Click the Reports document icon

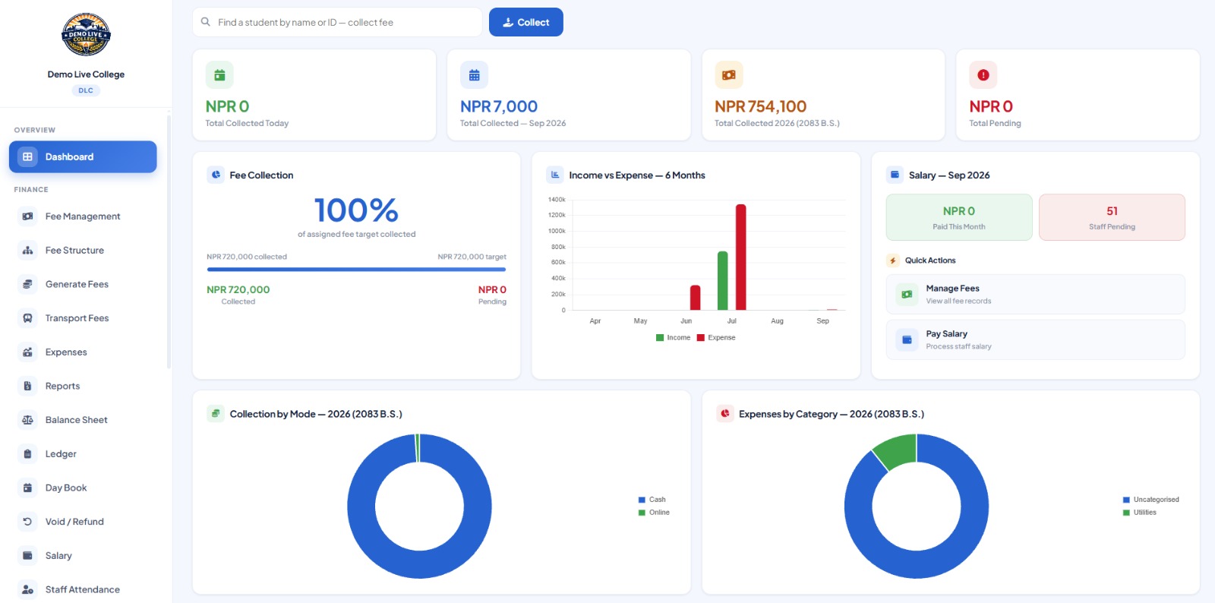tap(27, 386)
